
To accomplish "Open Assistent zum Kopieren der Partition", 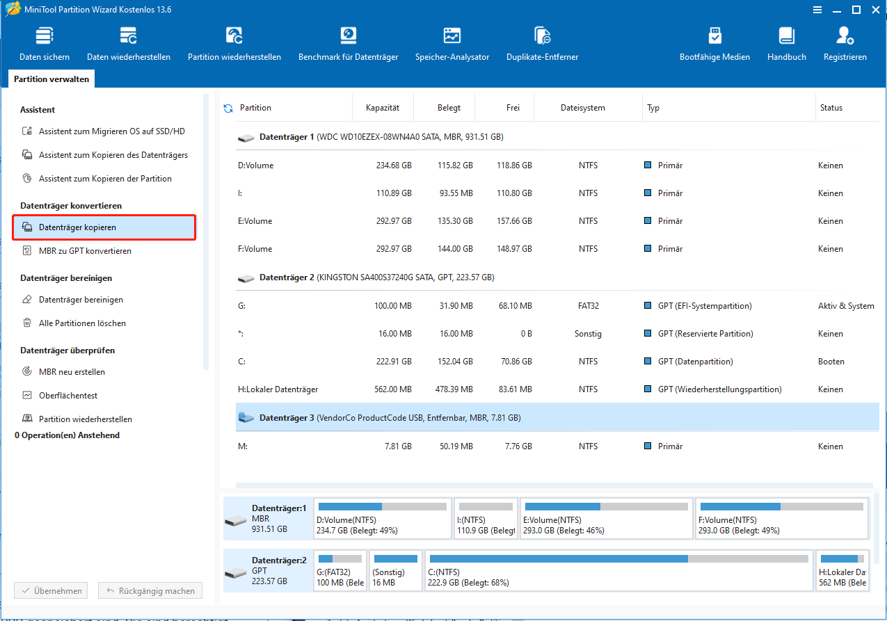I will 97,179.
